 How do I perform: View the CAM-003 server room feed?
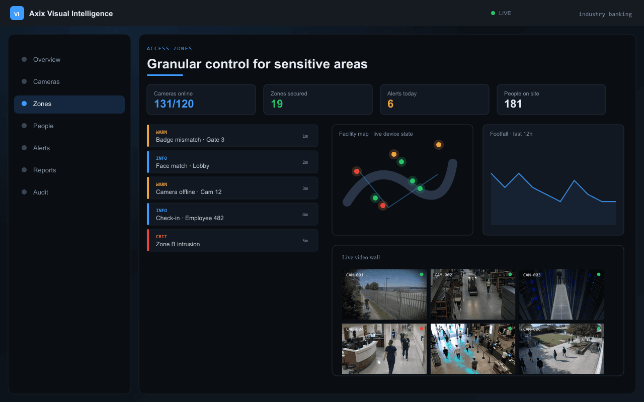pos(561,294)
